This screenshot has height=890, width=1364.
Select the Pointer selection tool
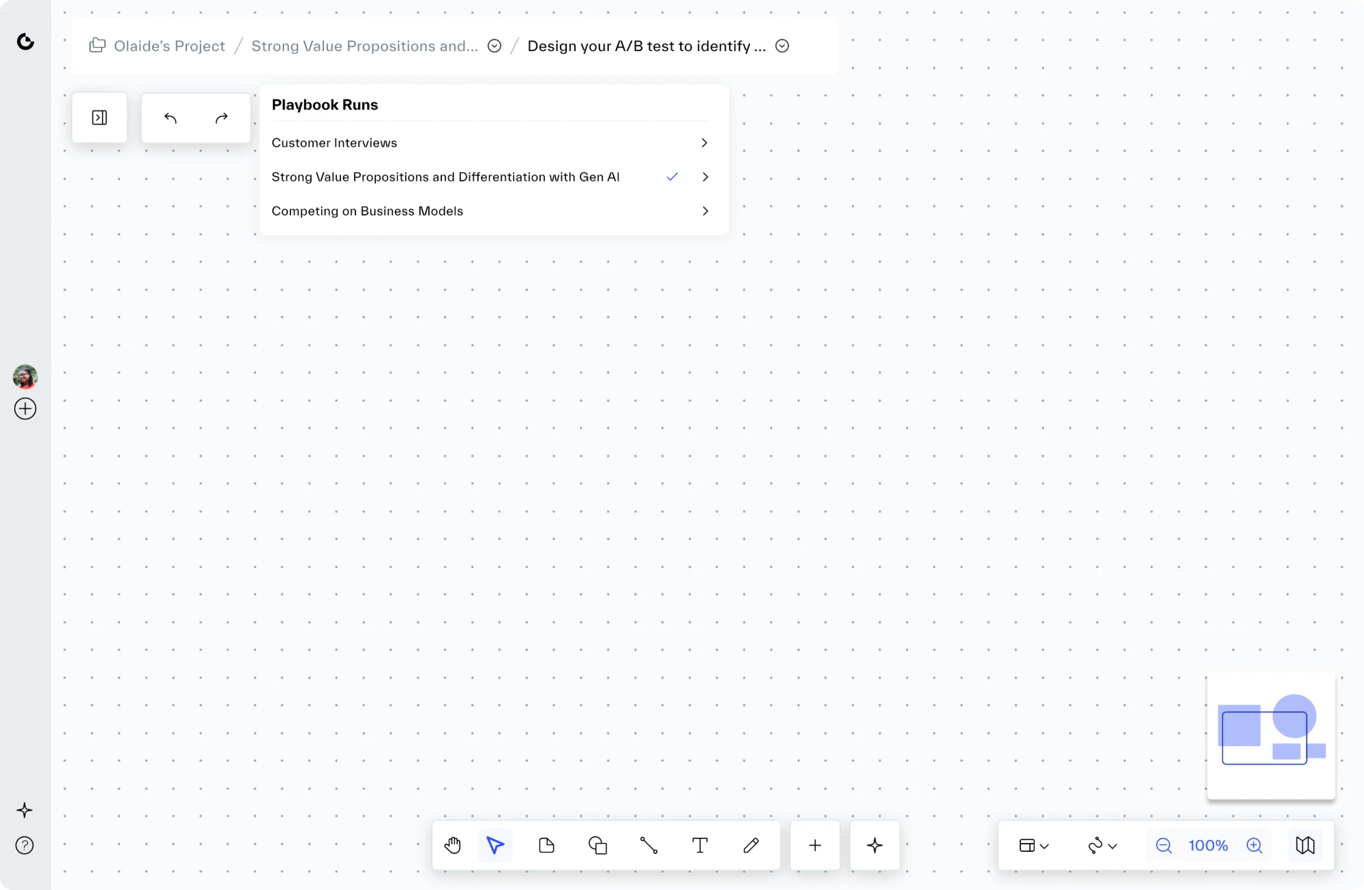496,846
